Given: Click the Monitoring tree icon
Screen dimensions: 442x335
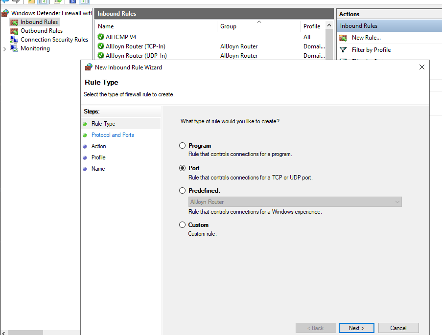Looking at the screenshot, I should pyautogui.click(x=14, y=48).
